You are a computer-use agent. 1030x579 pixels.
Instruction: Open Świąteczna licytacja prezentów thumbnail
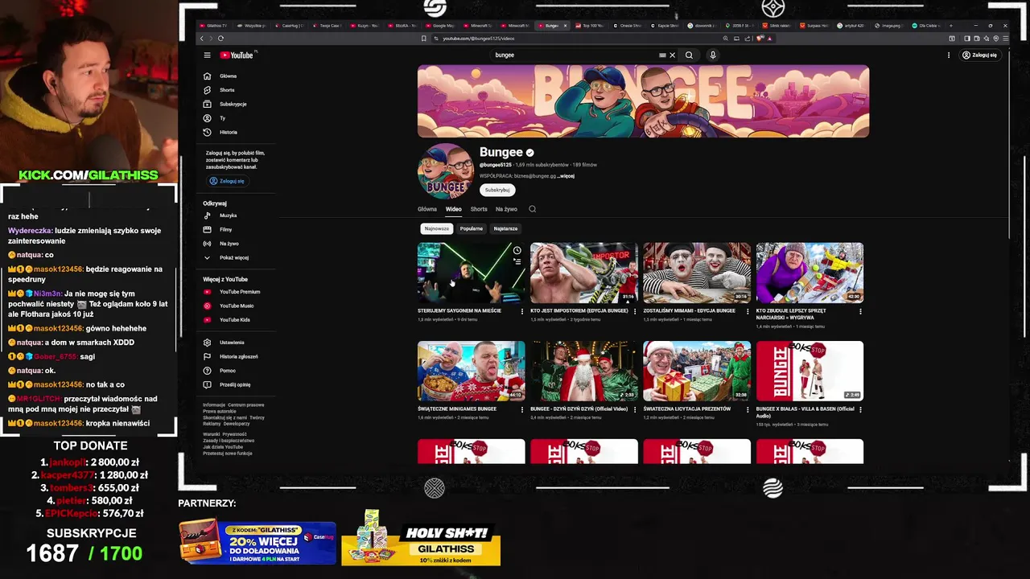(x=697, y=371)
